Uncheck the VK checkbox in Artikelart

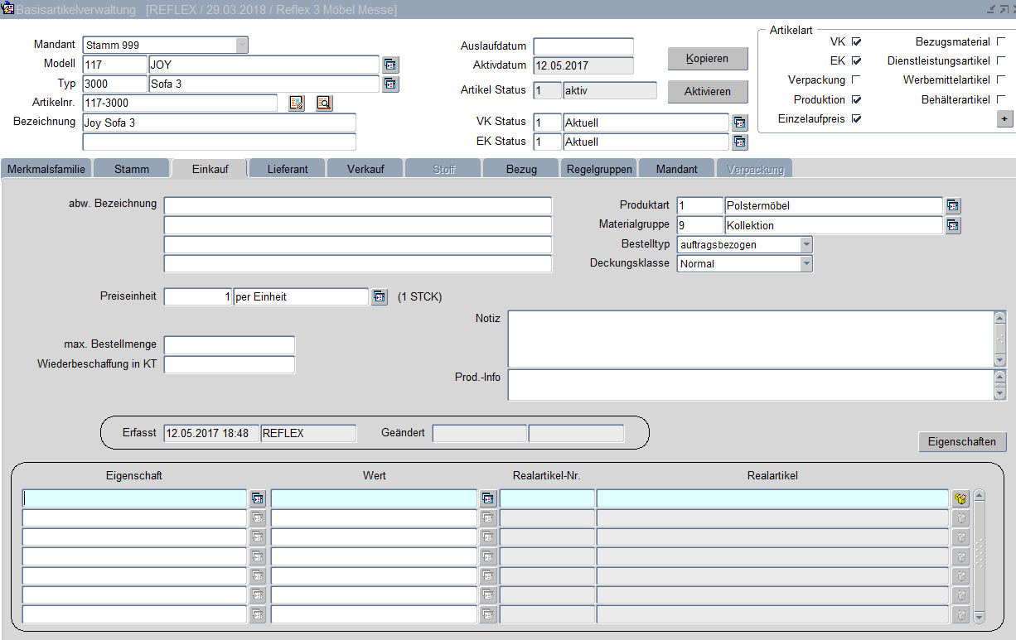pyautogui.click(x=856, y=41)
